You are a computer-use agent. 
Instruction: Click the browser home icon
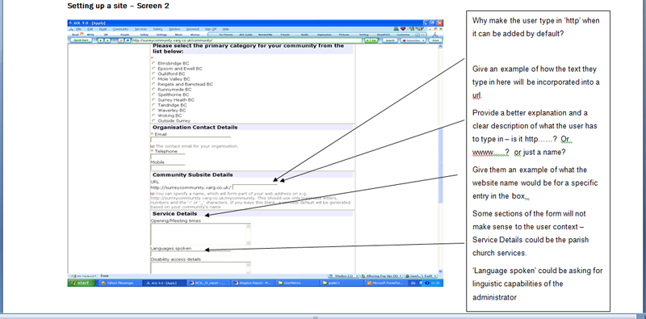(x=128, y=40)
